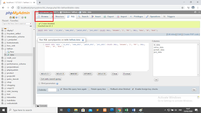
Task: Run the query with Go button
Action: point(194,90)
